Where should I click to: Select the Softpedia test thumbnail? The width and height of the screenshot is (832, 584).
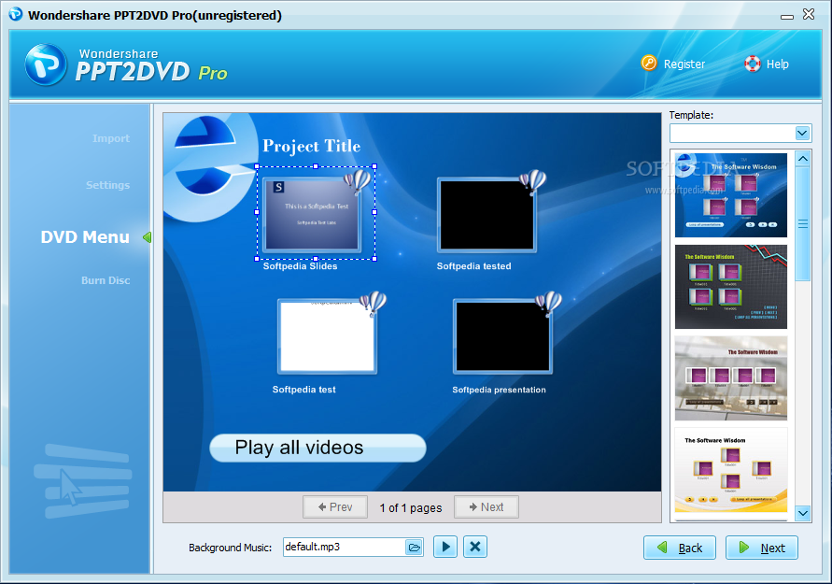(327, 336)
